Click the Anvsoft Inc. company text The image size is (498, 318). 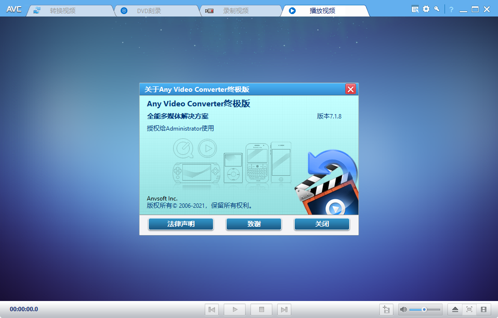pyautogui.click(x=162, y=199)
